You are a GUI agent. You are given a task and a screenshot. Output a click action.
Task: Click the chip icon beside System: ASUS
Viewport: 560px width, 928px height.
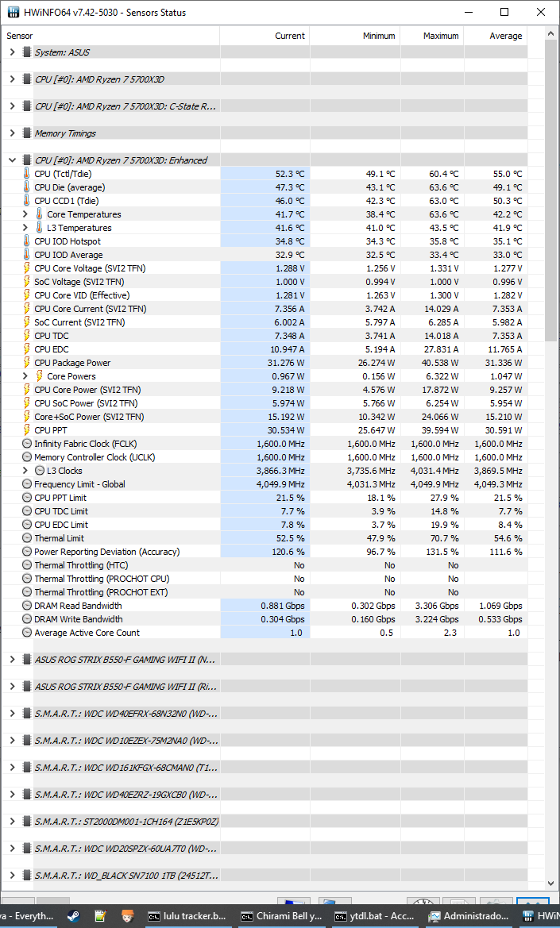[x=27, y=52]
